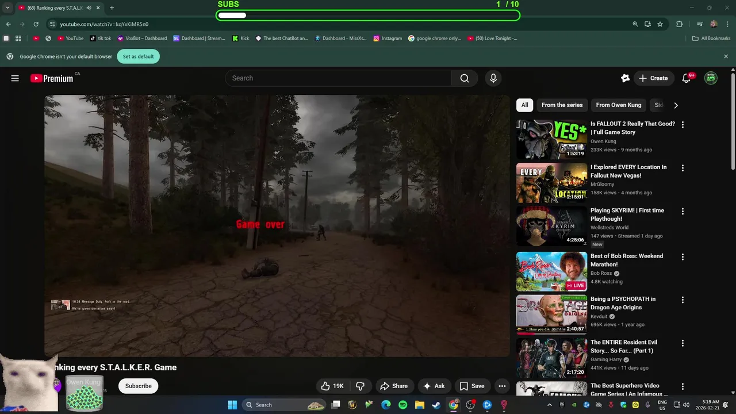The image size is (736, 414).
Task: Open zoom magnifier in address bar
Action: (635, 24)
